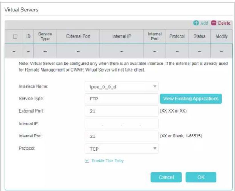Click the Protocol column header
Image resolution: width=235 pixels, height=191 pixels.
tap(177, 36)
